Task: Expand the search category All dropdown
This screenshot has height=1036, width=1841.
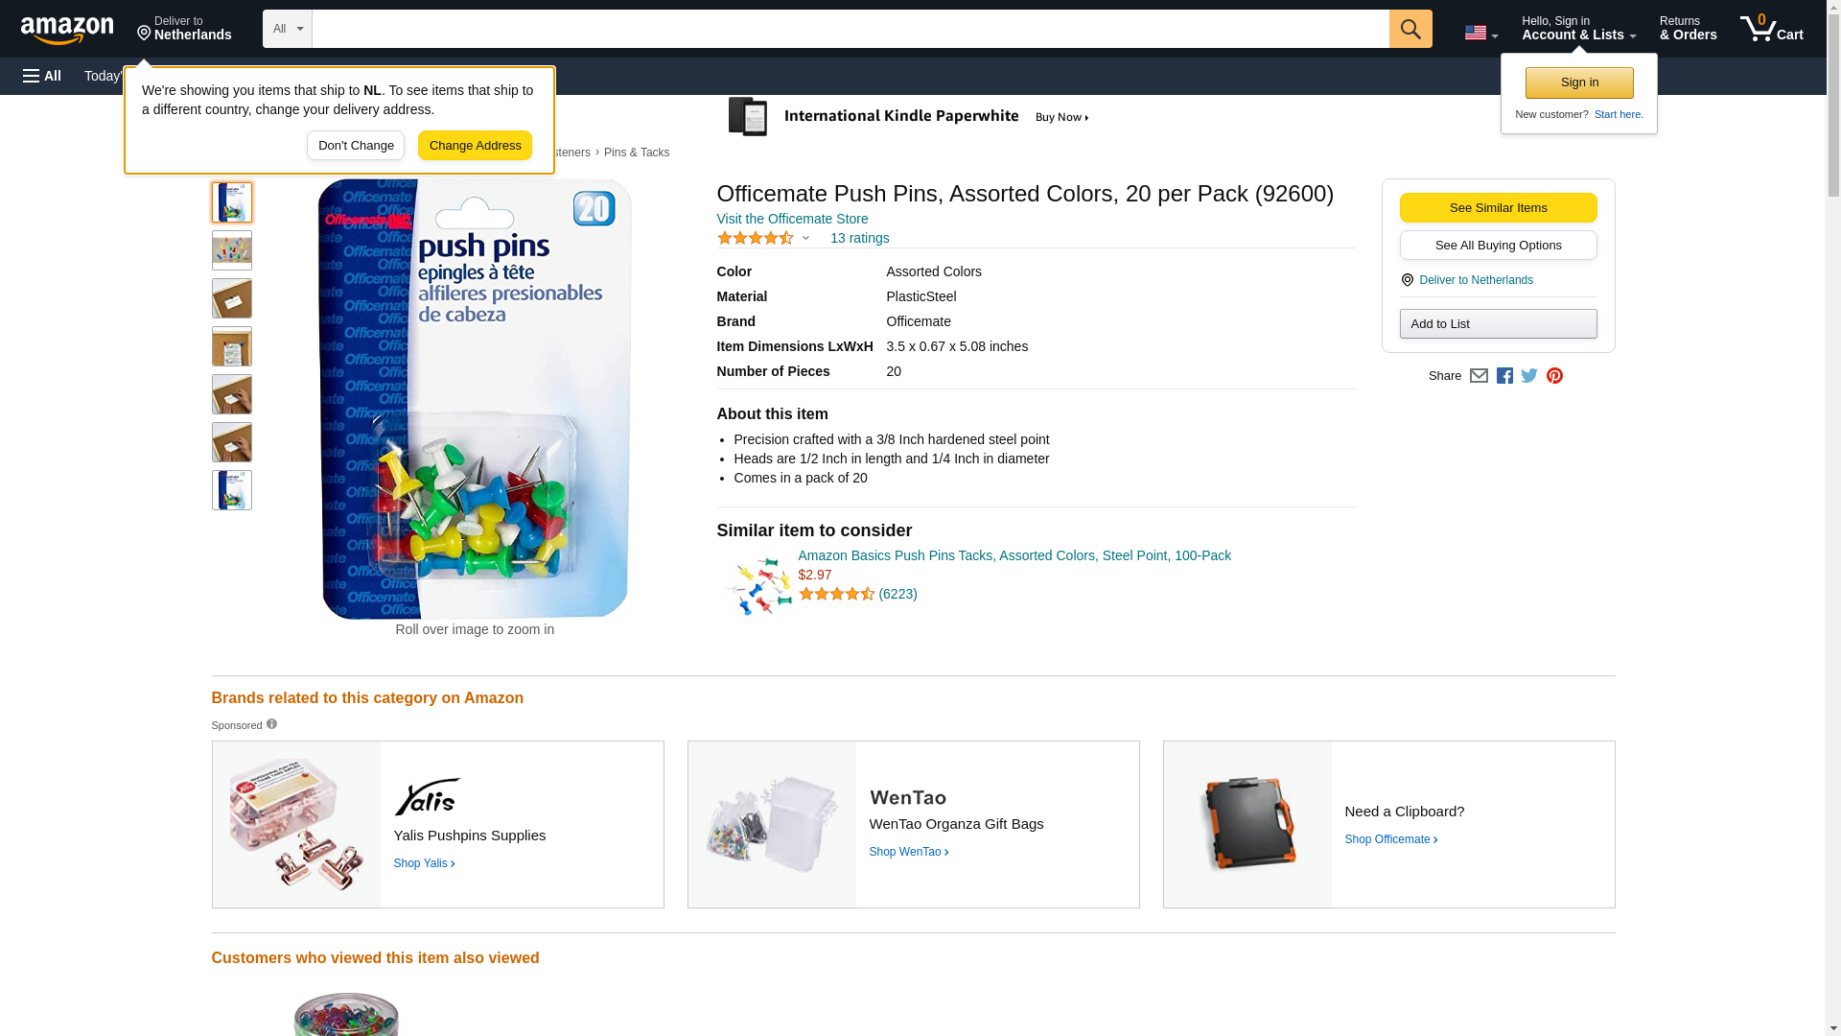Action: pyautogui.click(x=287, y=29)
